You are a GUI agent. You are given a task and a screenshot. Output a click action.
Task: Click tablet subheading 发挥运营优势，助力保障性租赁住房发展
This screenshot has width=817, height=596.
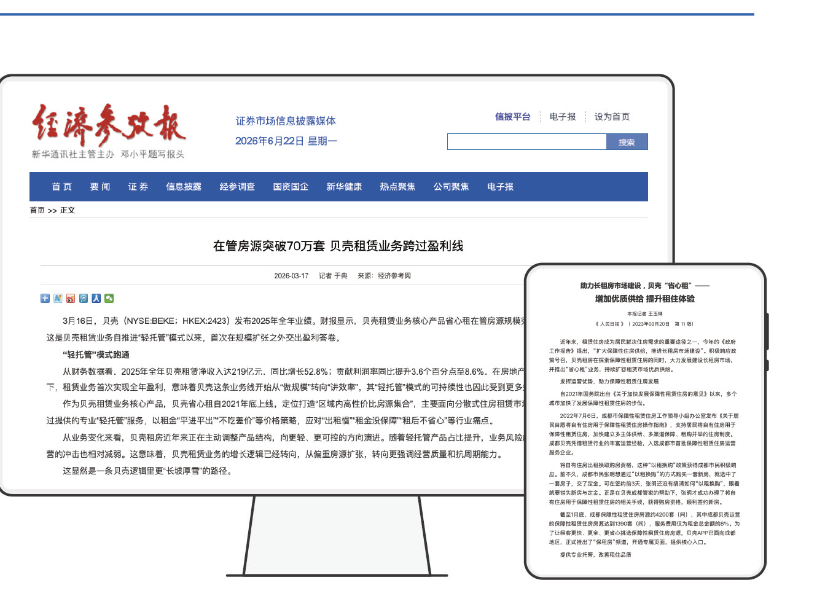click(x=609, y=382)
